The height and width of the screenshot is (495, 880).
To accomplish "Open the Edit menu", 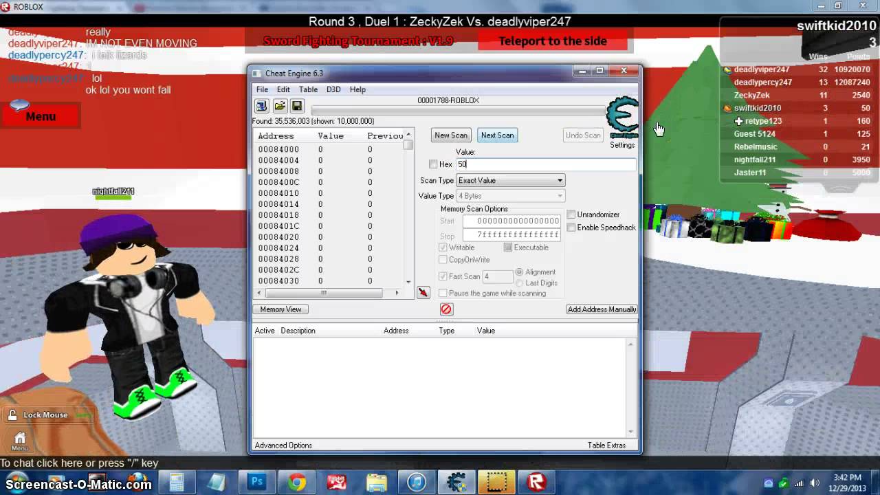I will (283, 89).
